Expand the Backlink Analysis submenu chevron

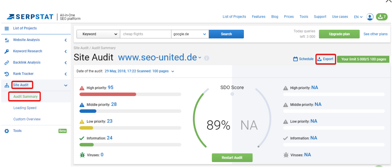click(66, 63)
